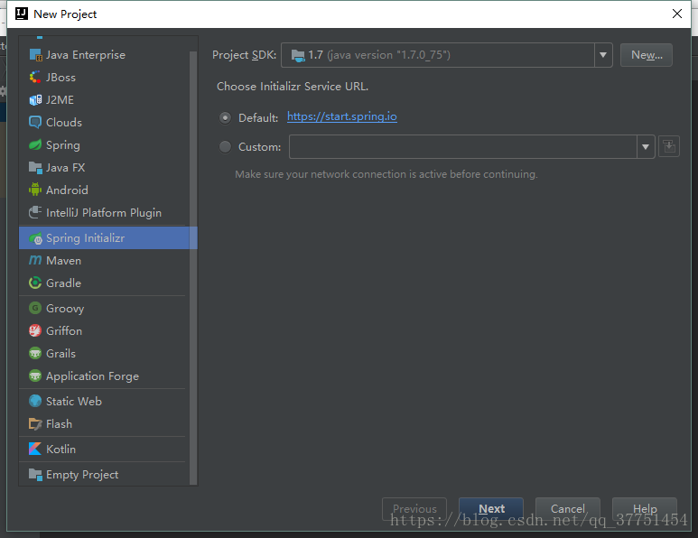The height and width of the screenshot is (538, 698).
Task: Click the Android robot icon
Action: tap(35, 190)
